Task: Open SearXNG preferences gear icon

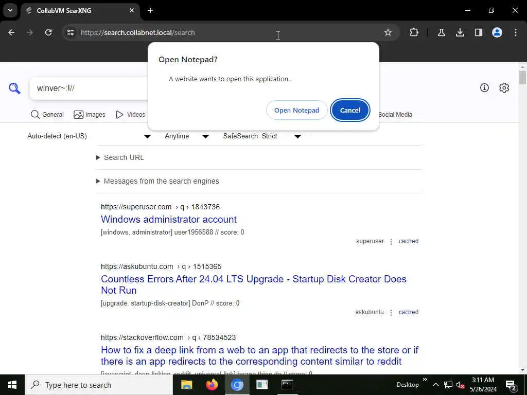Action: point(504,88)
